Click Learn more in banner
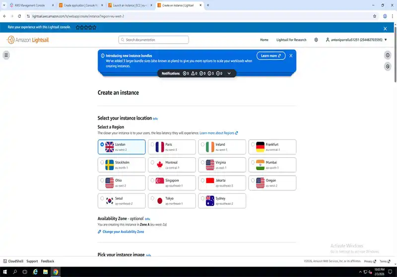This screenshot has height=277, width=397. click(x=271, y=56)
